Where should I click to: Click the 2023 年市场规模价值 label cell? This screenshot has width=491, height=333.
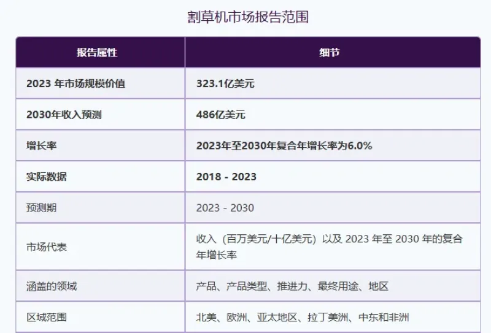[75, 83]
